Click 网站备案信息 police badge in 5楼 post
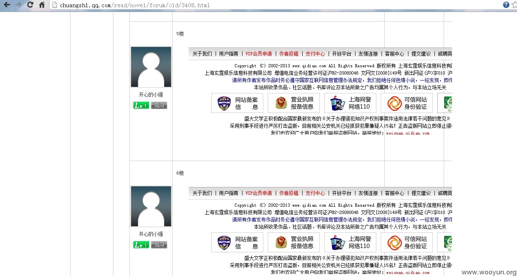 pos(237,103)
